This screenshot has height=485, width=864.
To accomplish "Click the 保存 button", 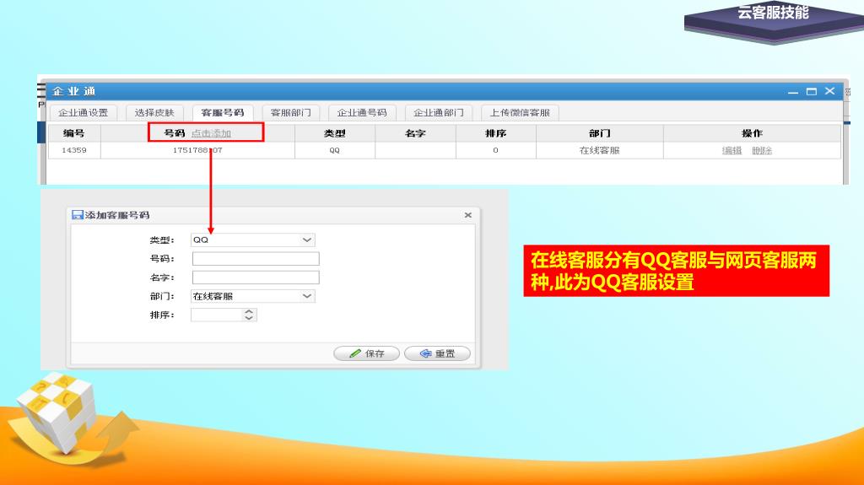I will pos(366,353).
